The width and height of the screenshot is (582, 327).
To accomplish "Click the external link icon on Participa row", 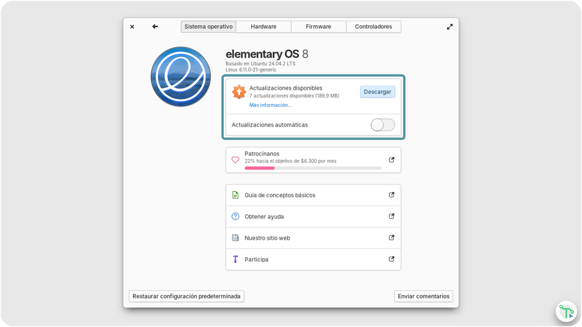I will [x=391, y=259].
